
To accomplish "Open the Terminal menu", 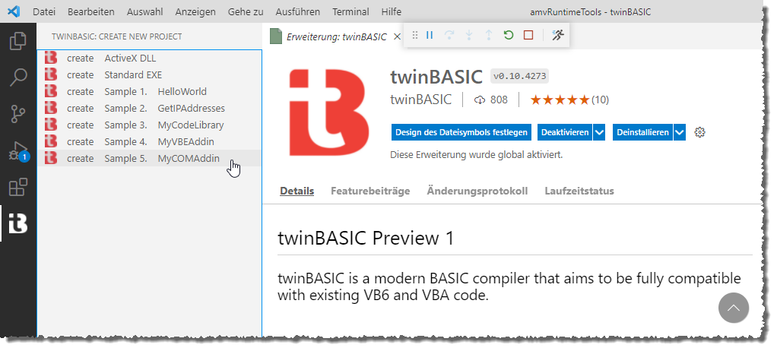I will click(x=350, y=11).
